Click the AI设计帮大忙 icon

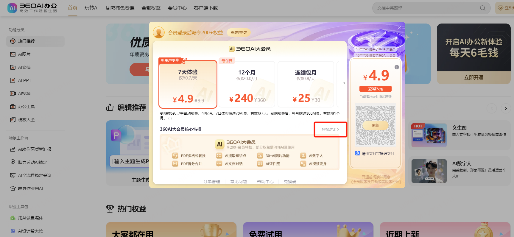(x=13, y=231)
